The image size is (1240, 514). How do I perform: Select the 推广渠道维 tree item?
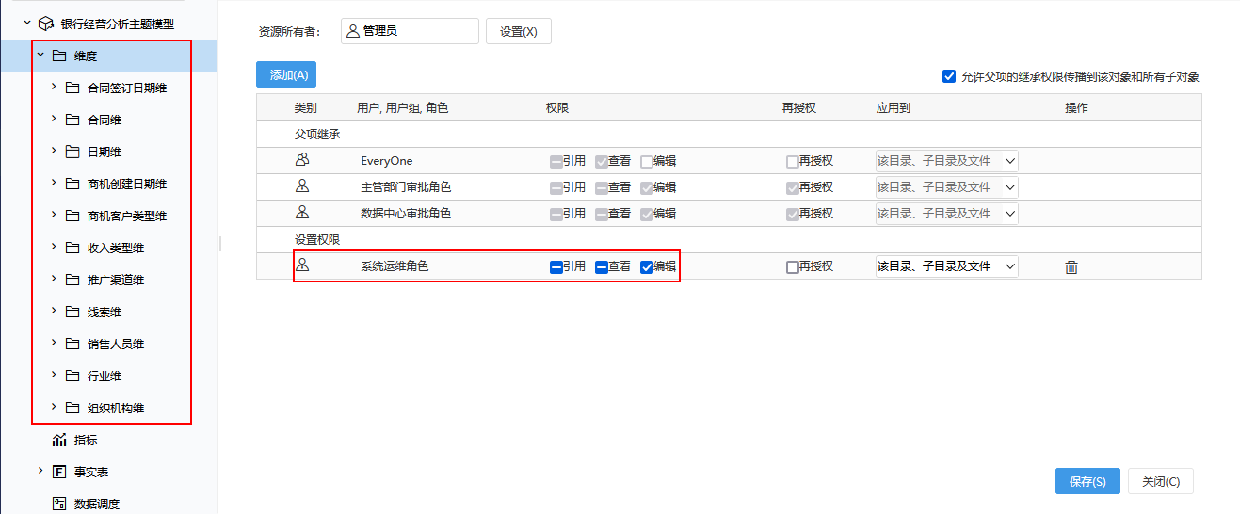click(116, 281)
